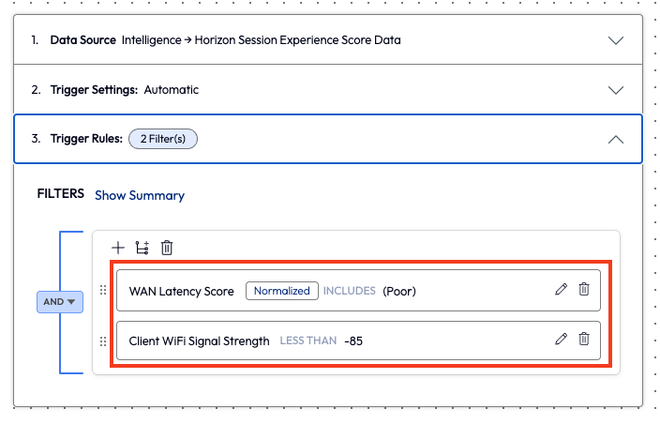Collapse the Trigger Rules section chevron
Screen dimensions: 660x424
tap(616, 139)
